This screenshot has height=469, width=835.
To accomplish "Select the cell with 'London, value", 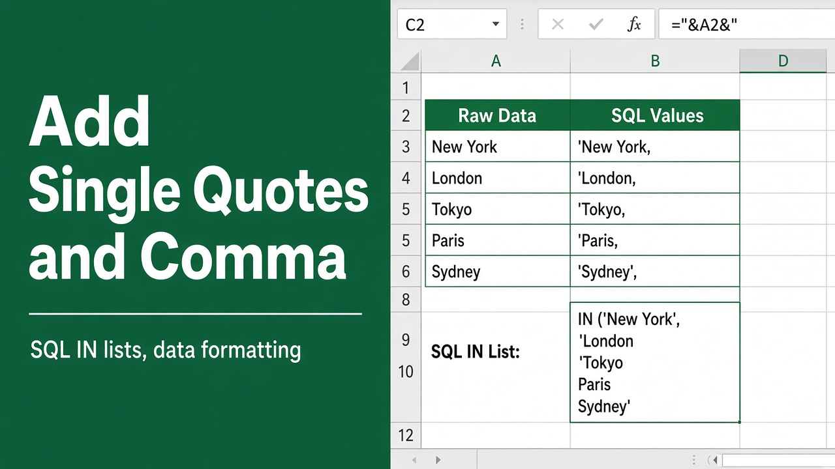I will [x=655, y=178].
